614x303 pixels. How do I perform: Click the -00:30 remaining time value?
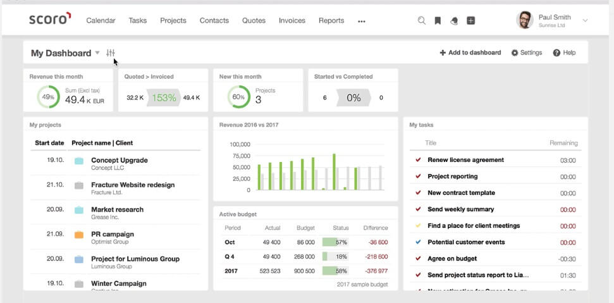pyautogui.click(x=567, y=259)
